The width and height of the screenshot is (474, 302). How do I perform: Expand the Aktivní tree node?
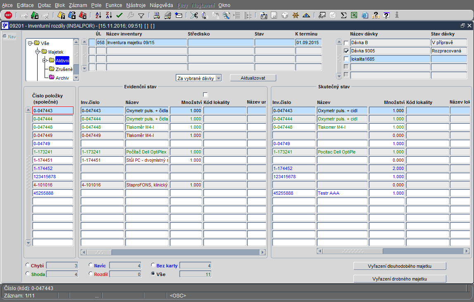click(x=45, y=60)
